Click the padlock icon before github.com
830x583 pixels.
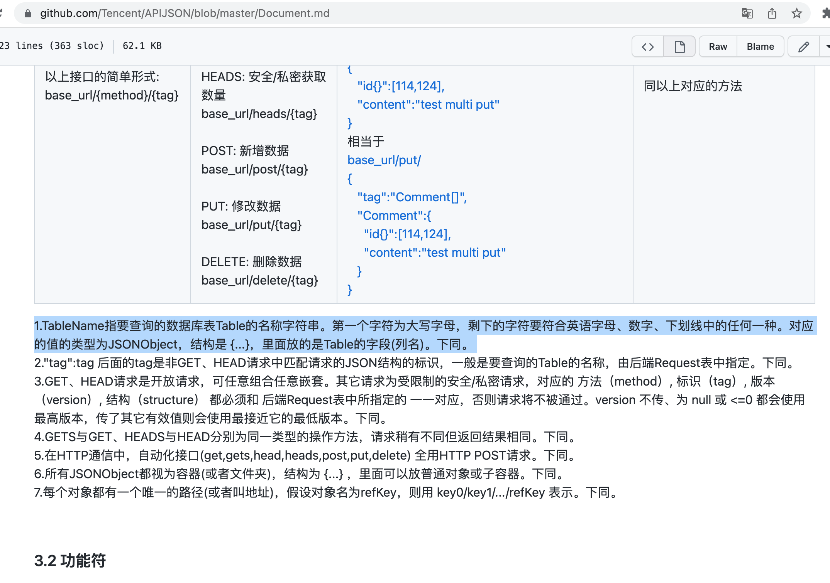pyautogui.click(x=27, y=13)
